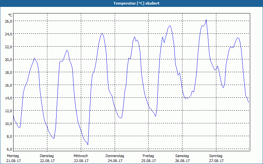Click the date '22.08.17'
Image resolution: width=263 pixels, height=164 pixels.
[47, 161]
